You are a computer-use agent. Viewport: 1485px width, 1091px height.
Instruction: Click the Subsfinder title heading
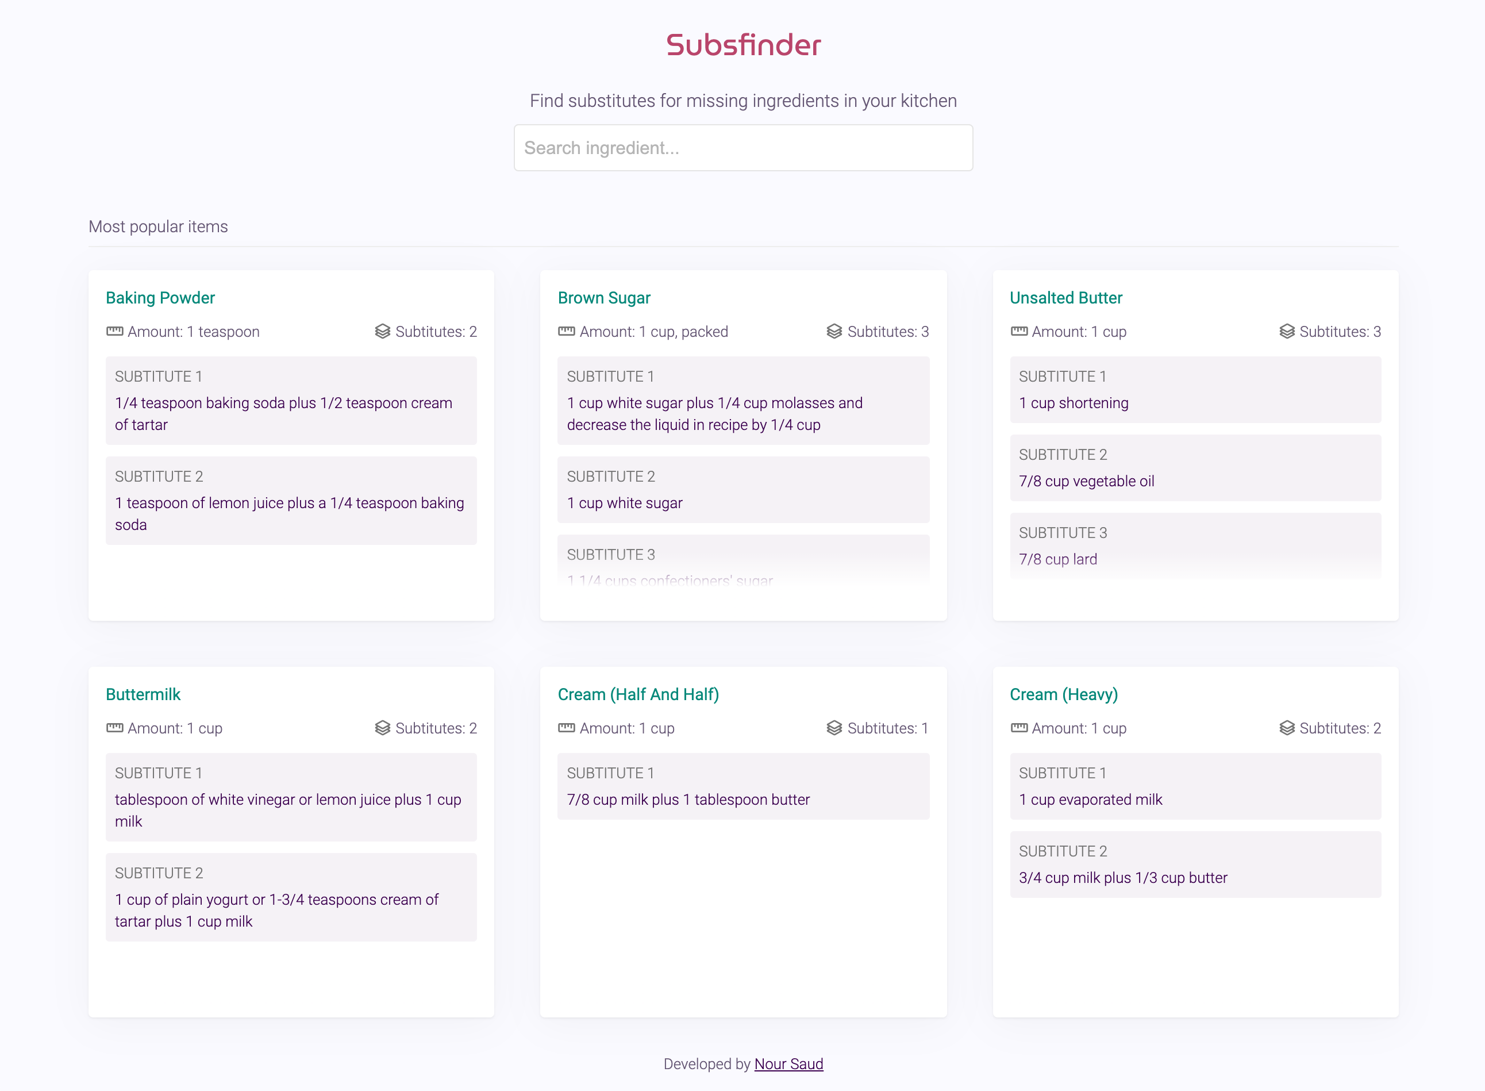[742, 45]
